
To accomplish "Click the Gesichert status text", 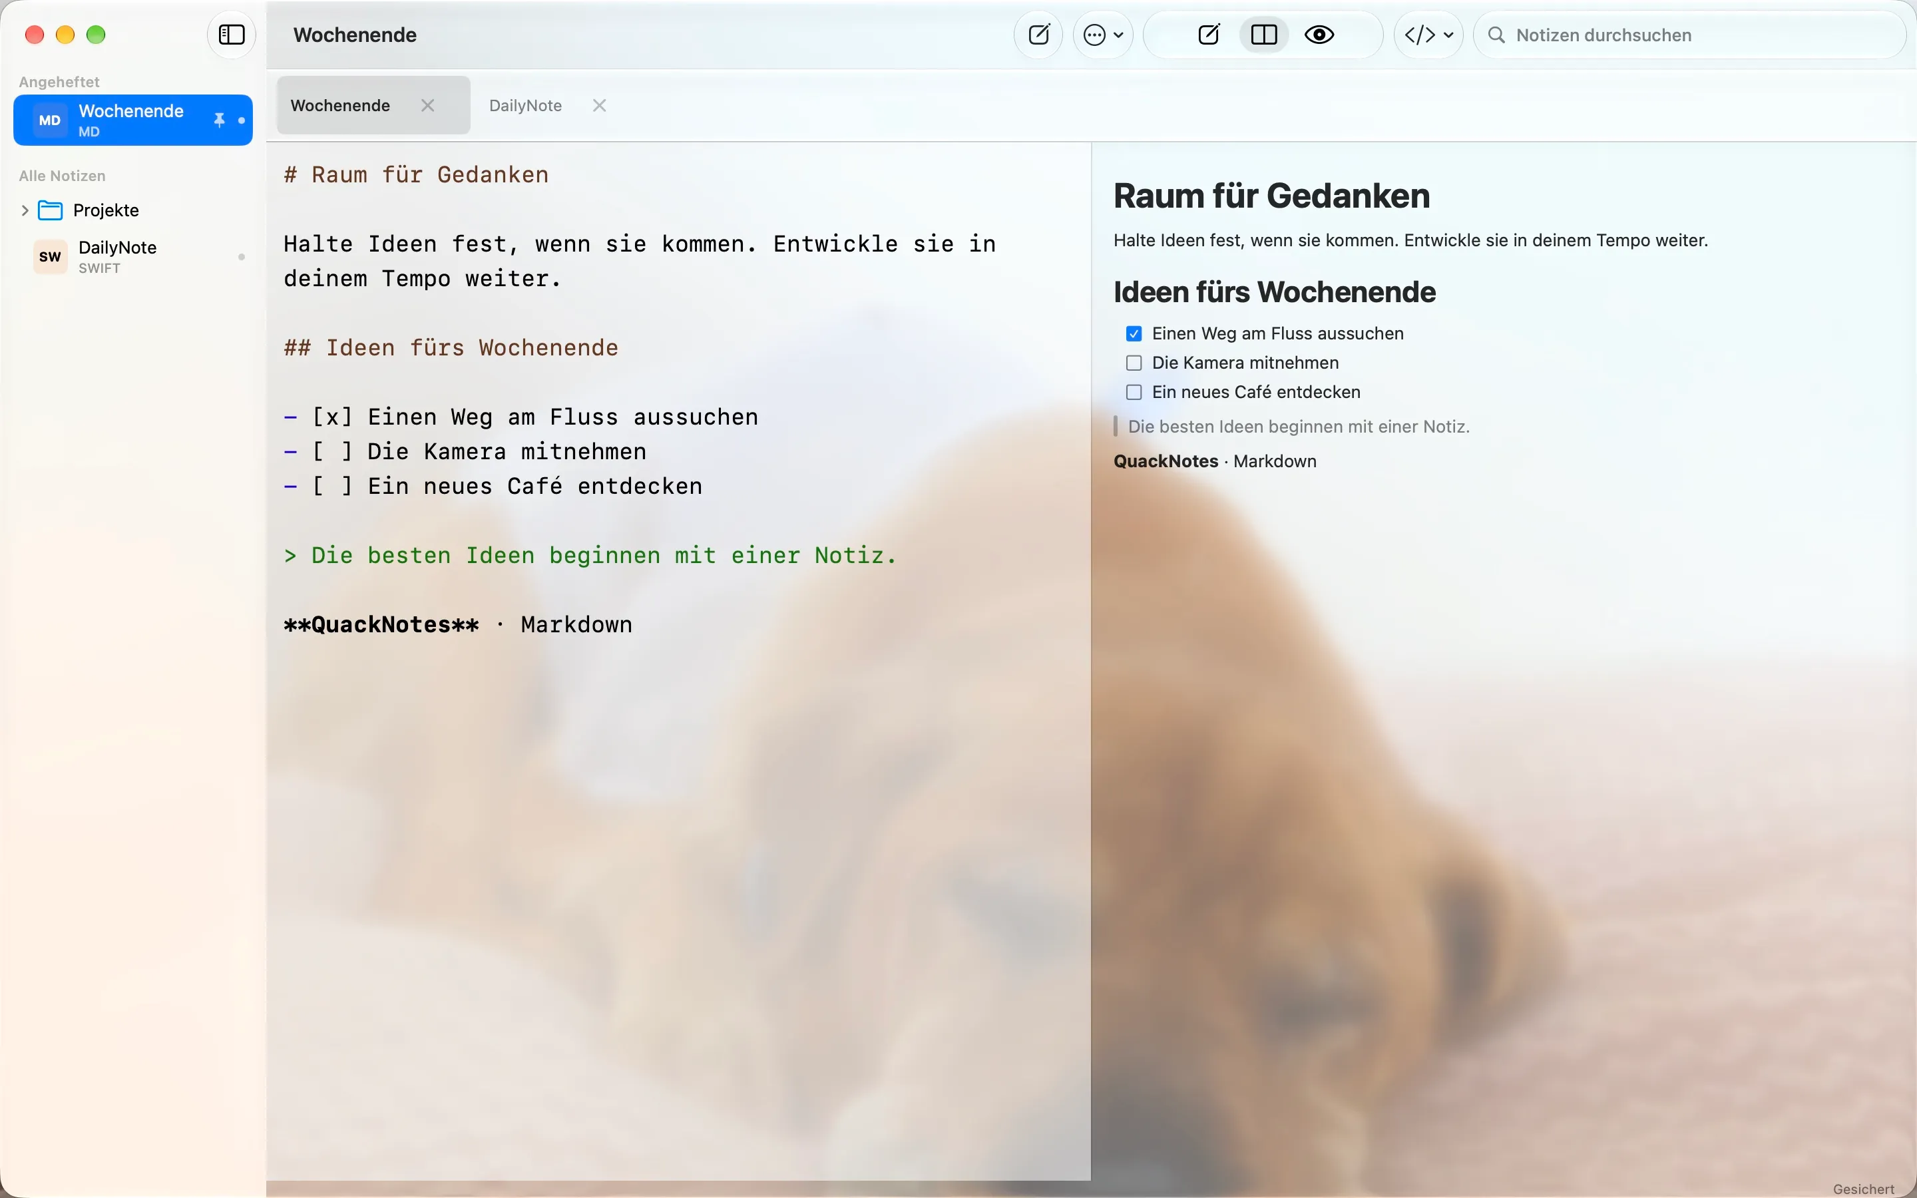I will coord(1863,1189).
